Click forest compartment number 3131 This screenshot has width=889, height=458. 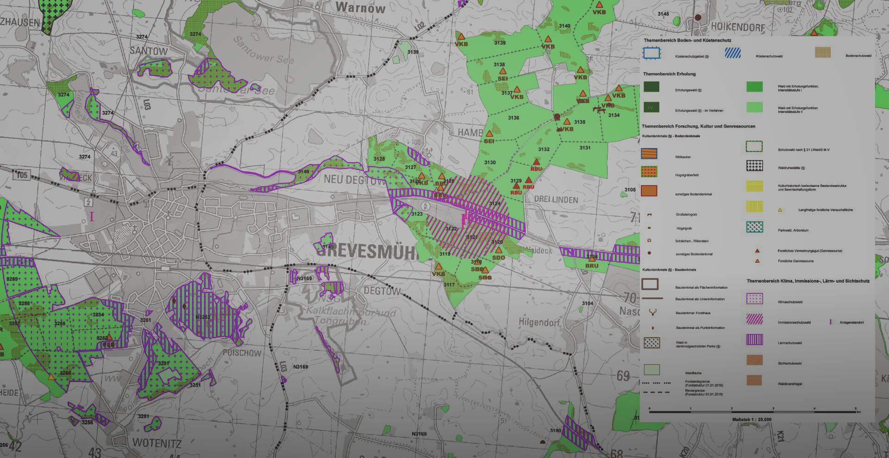pos(585,148)
